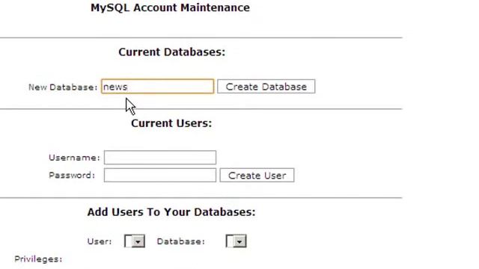
Task: Click the Privileges label
Action: pos(38,259)
